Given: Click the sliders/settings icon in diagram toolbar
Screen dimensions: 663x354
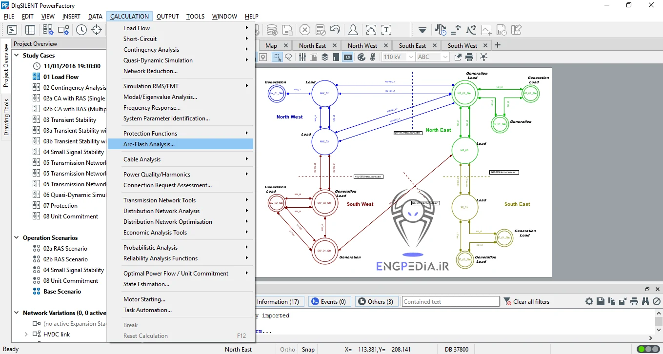Looking at the screenshot, I should coord(302,57).
